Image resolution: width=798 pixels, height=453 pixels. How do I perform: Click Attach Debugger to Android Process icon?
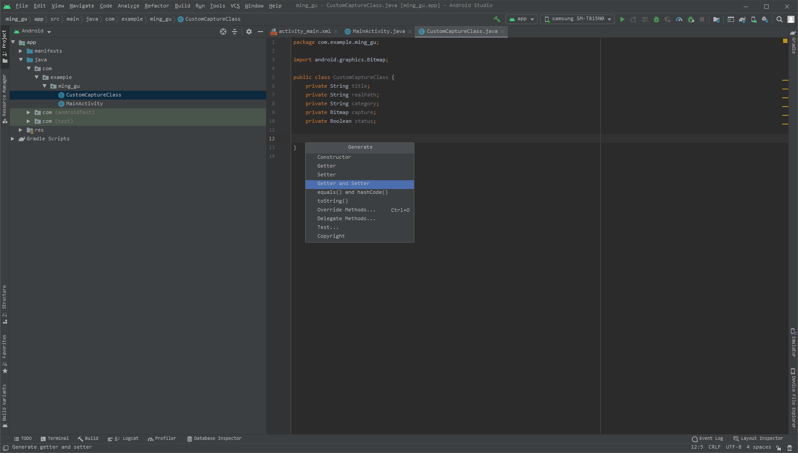[691, 19]
